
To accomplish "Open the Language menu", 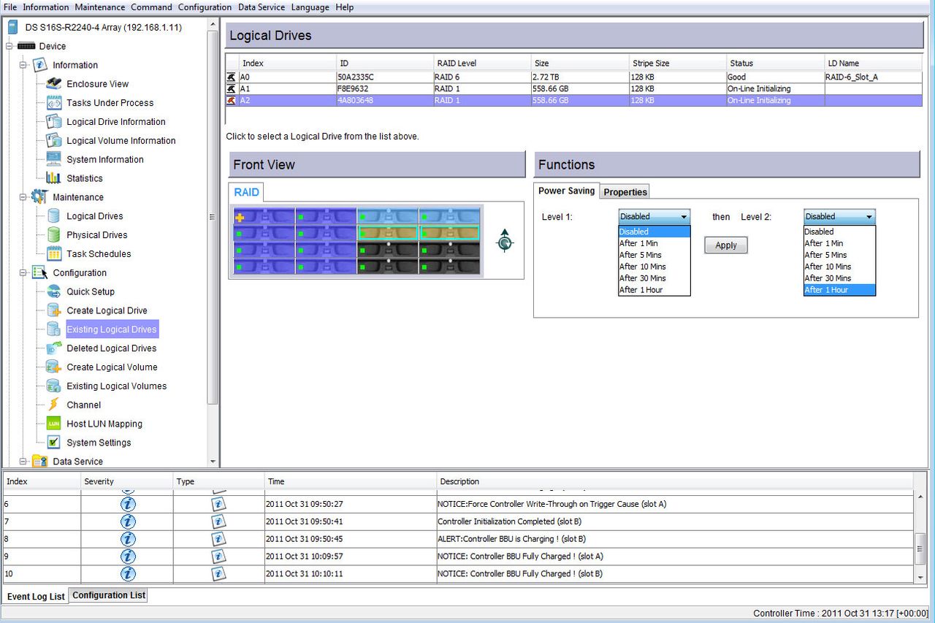I will click(310, 7).
